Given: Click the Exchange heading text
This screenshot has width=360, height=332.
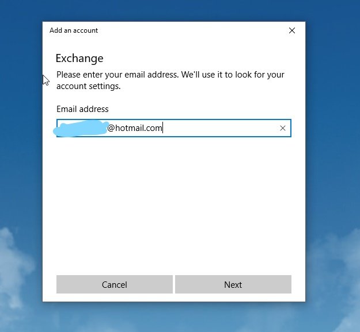Looking at the screenshot, I should tap(79, 59).
